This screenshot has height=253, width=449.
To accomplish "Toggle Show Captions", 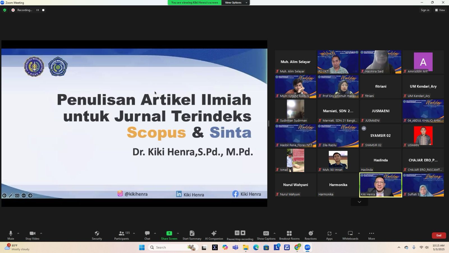I will (266, 235).
